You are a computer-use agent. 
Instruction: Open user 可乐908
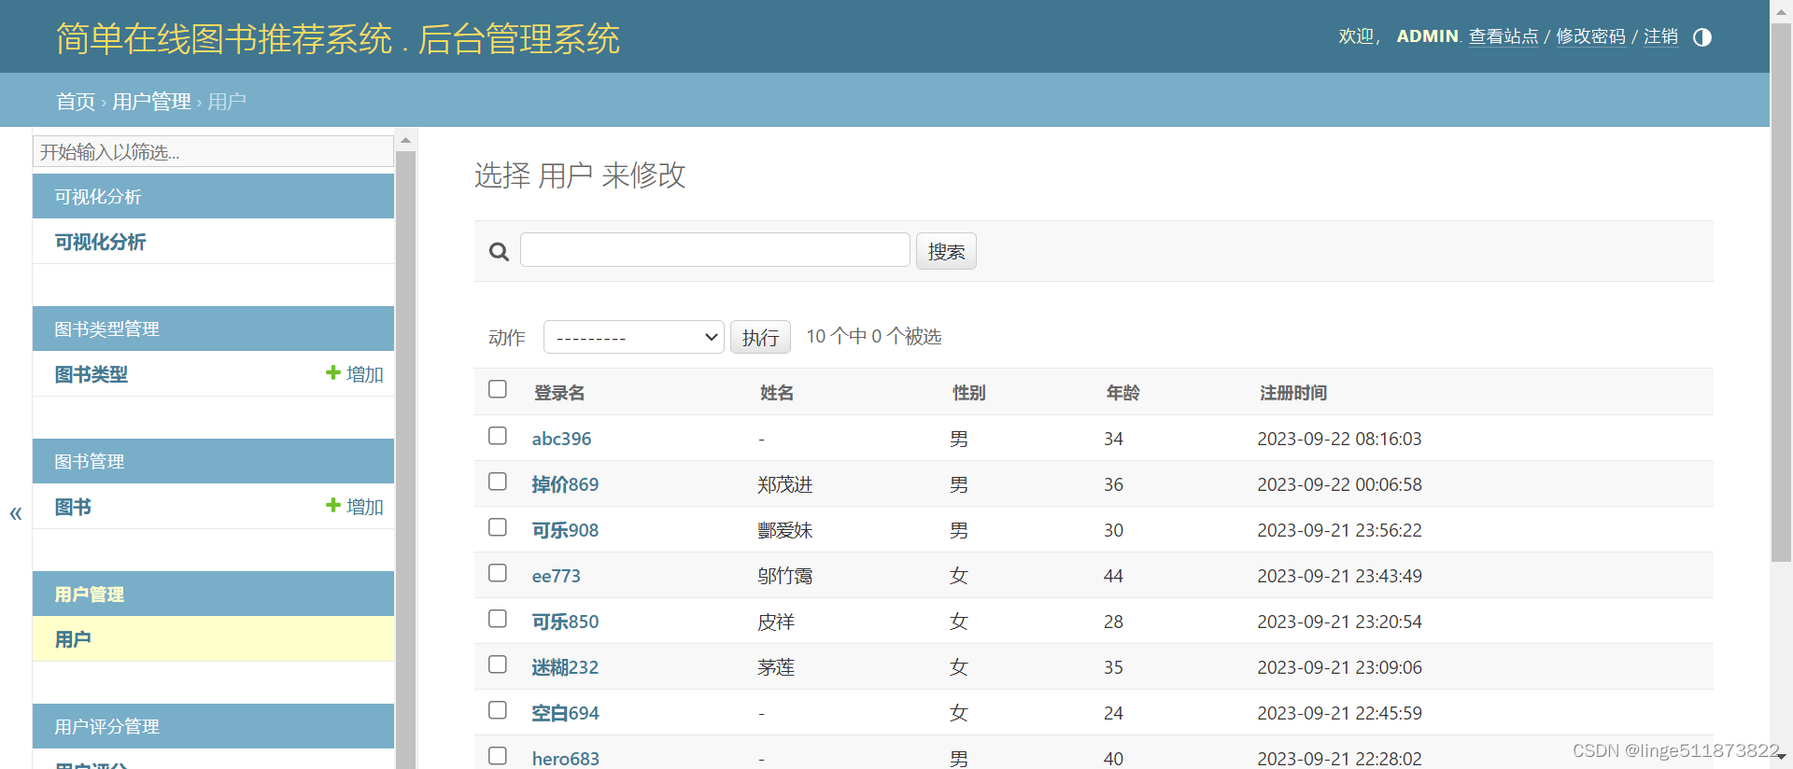(565, 530)
